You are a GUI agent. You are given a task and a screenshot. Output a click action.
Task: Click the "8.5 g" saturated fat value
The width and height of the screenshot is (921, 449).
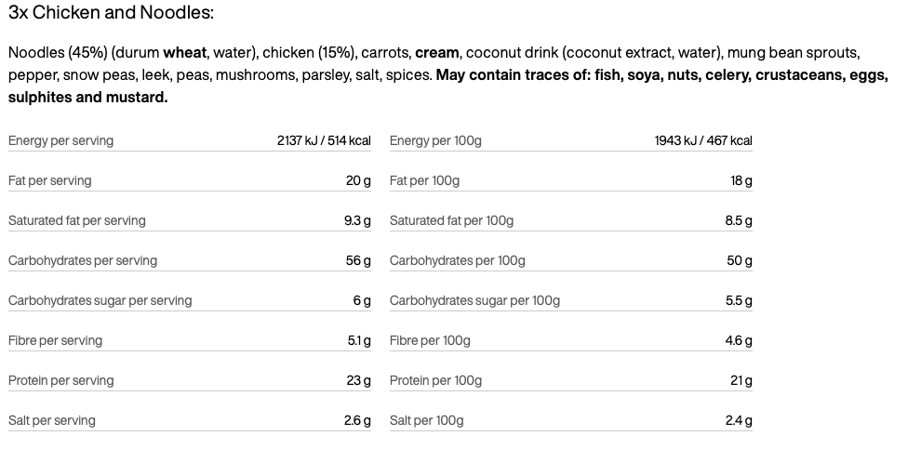739,221
